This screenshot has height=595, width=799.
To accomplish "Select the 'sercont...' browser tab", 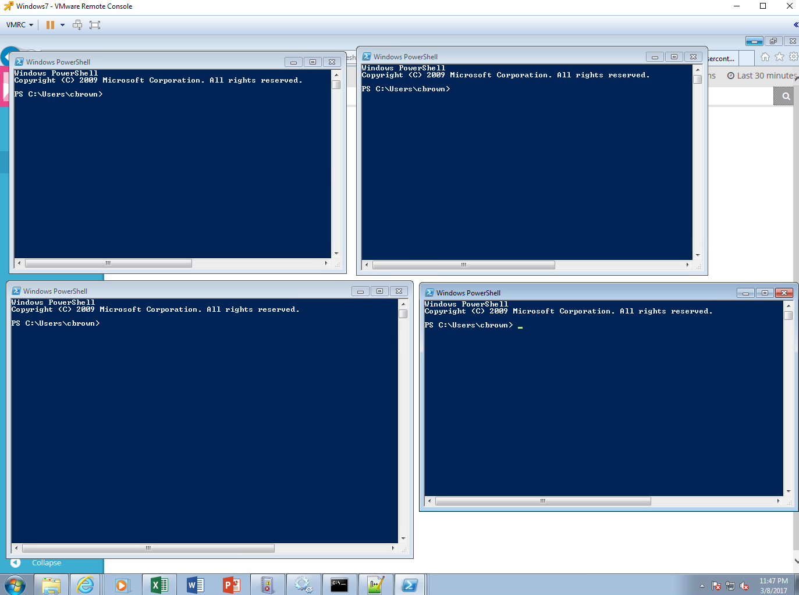I will click(722, 58).
